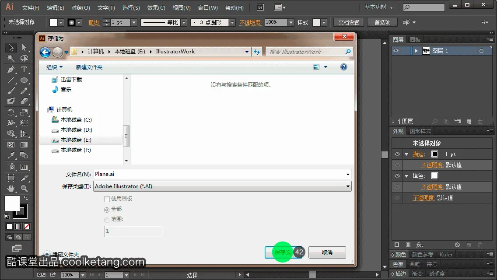Select the Selection tool arrow
The image size is (497, 280).
(x=11, y=48)
